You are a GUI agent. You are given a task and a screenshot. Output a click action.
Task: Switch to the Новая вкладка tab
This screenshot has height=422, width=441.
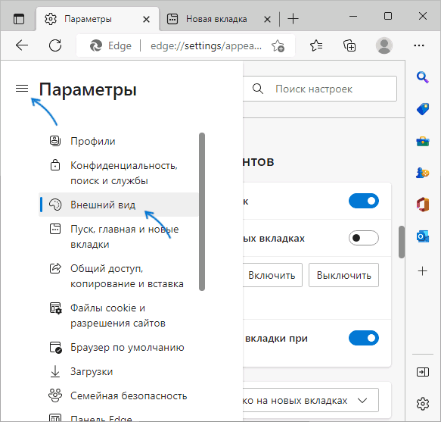point(216,19)
